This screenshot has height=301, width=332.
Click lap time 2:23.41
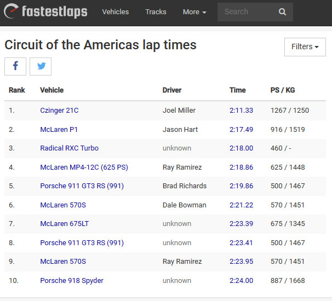241,242
